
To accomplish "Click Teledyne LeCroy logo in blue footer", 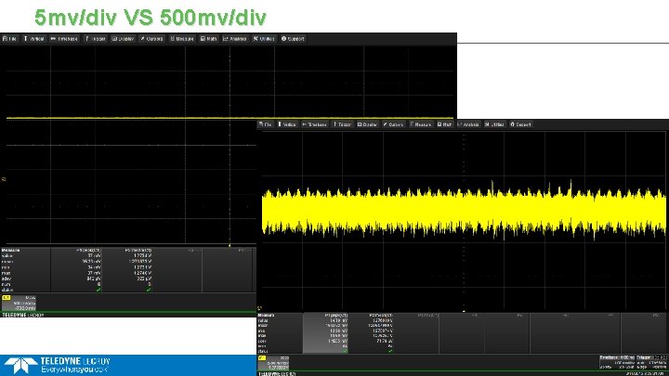I will click(x=59, y=366).
